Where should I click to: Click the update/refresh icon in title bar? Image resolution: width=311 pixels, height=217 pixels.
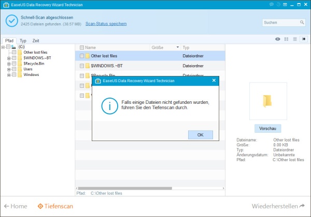tap(278, 5)
